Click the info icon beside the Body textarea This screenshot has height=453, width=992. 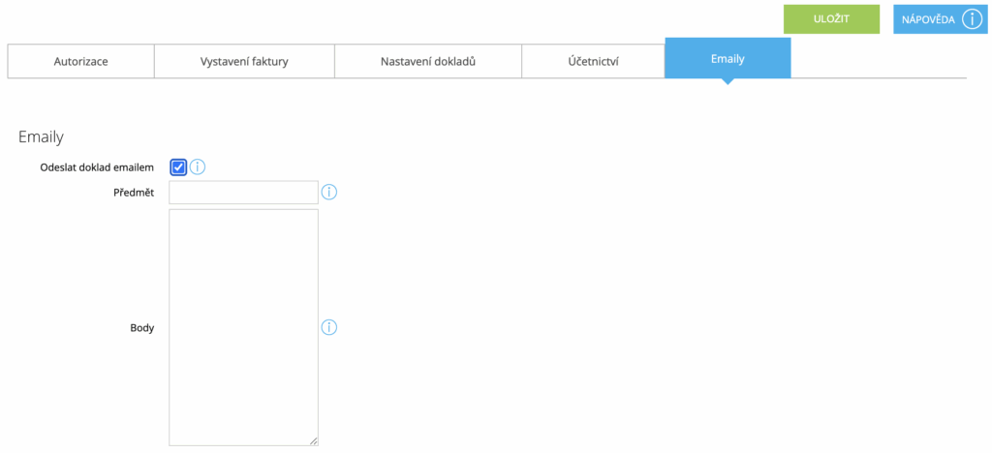(x=329, y=327)
